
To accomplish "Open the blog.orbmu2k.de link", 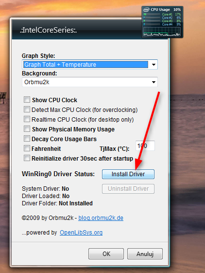I will tap(101, 218).
